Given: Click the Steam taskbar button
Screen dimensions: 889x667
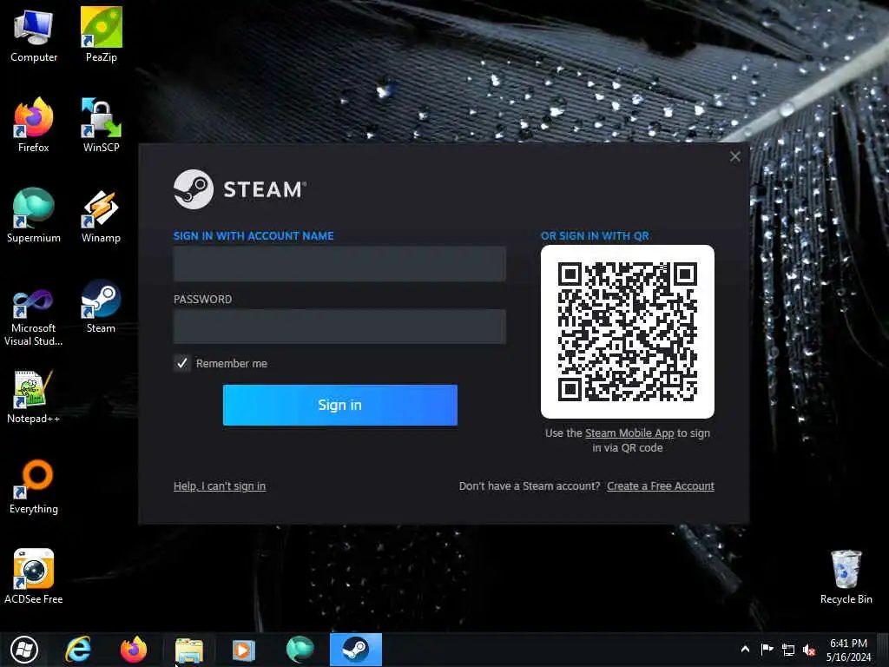Looking at the screenshot, I should pos(355,650).
